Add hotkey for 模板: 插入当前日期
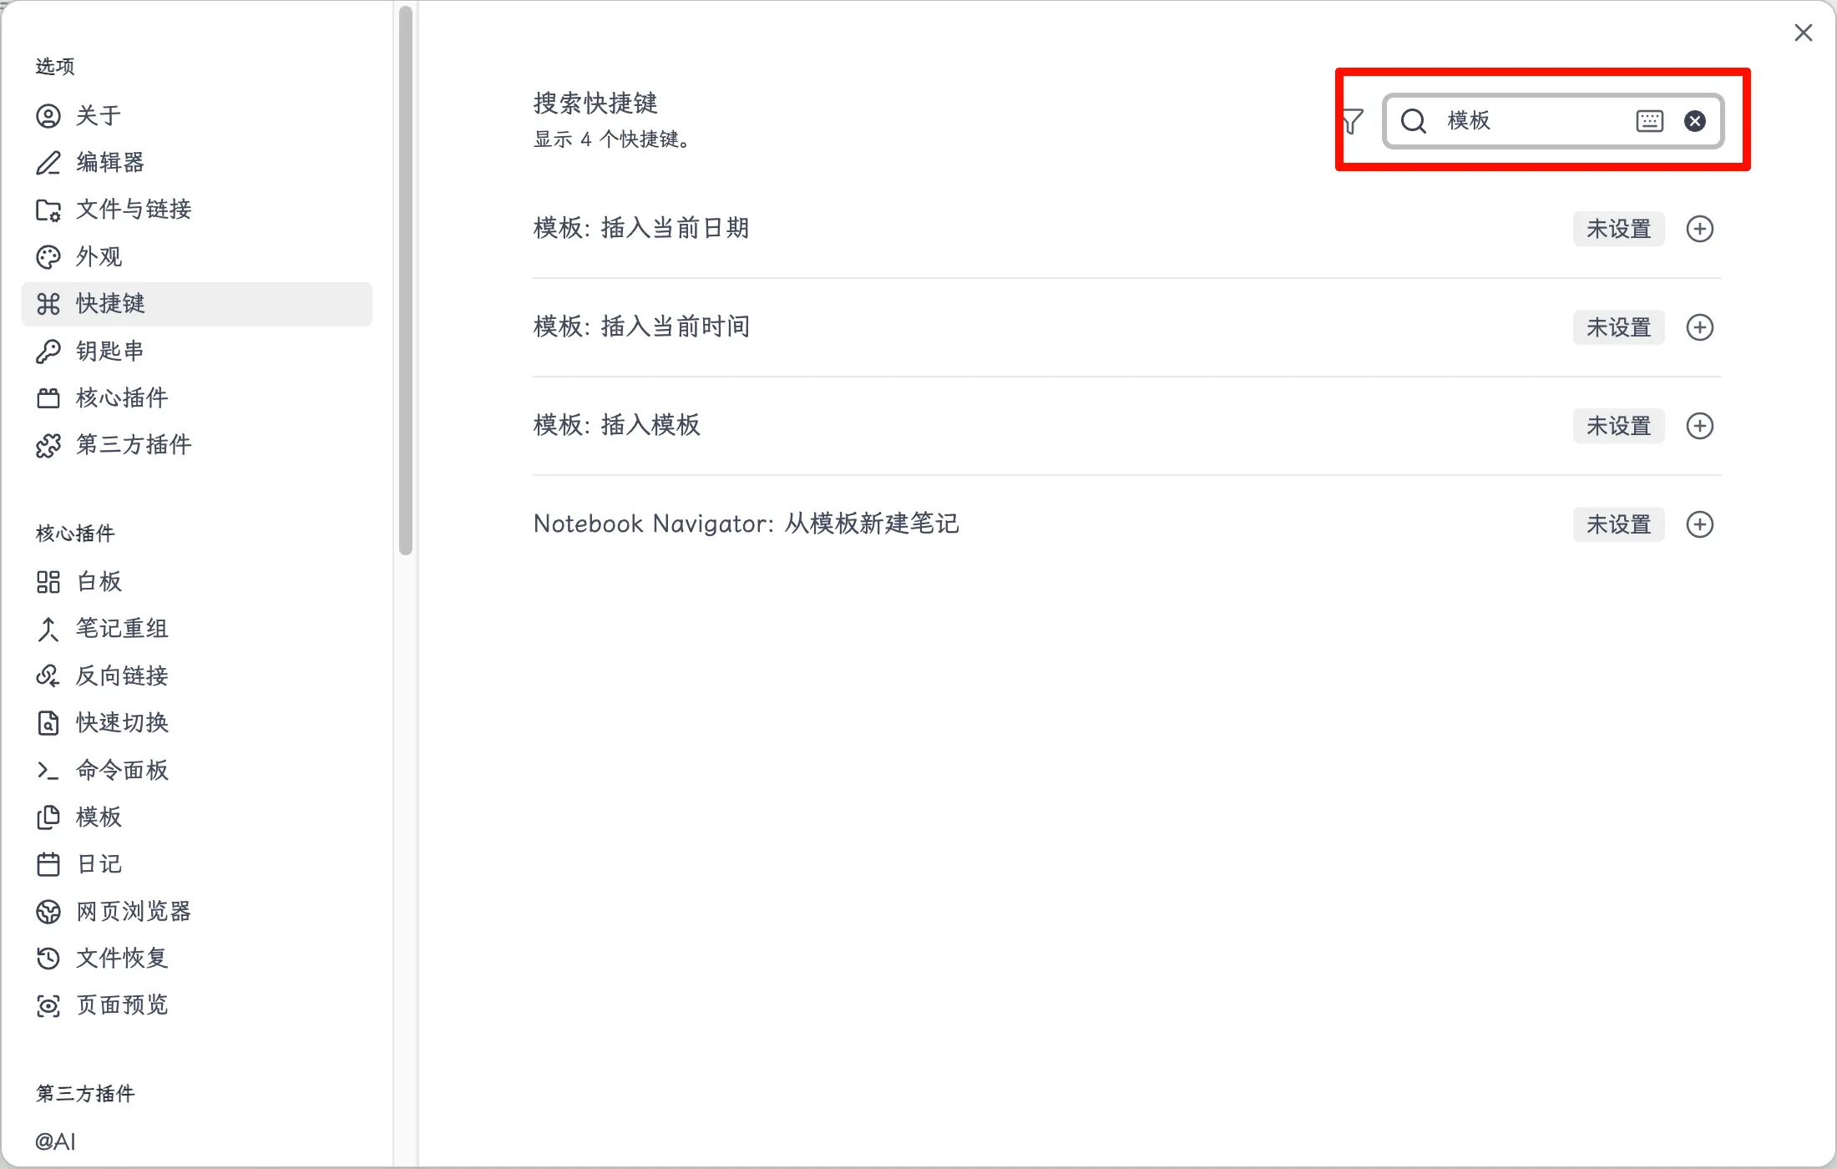The width and height of the screenshot is (1837, 1169). [x=1699, y=229]
